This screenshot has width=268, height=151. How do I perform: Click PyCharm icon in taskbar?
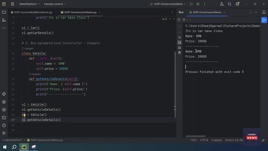[24, 147]
